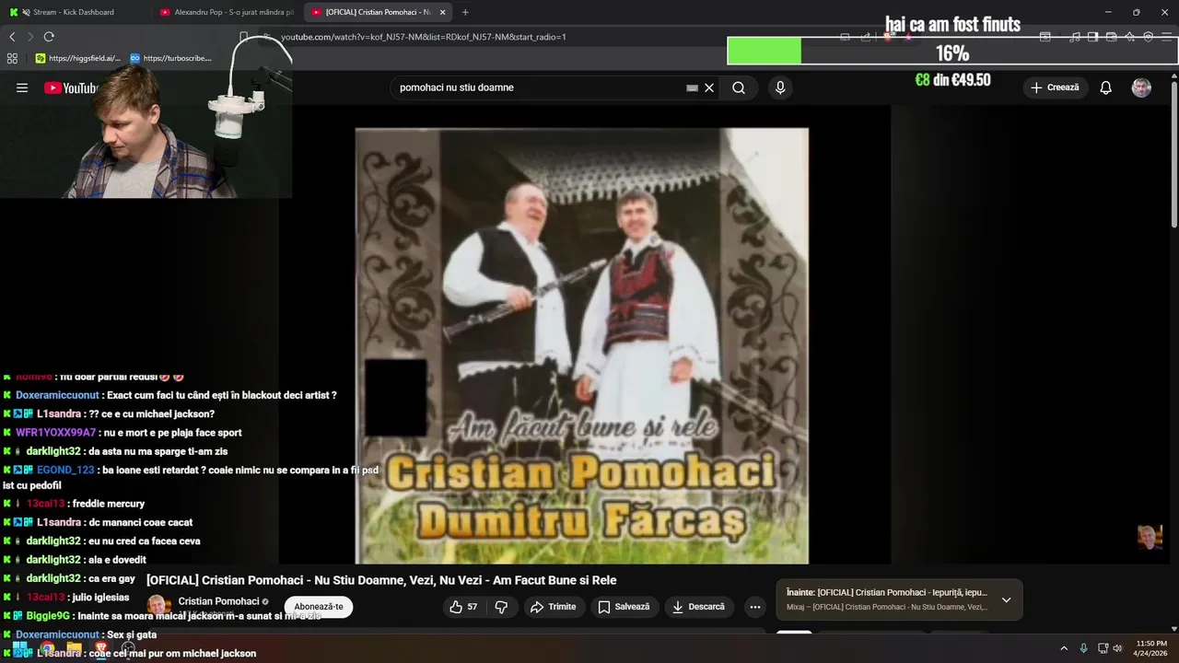Open the browser music player icon

[x=1075, y=37]
